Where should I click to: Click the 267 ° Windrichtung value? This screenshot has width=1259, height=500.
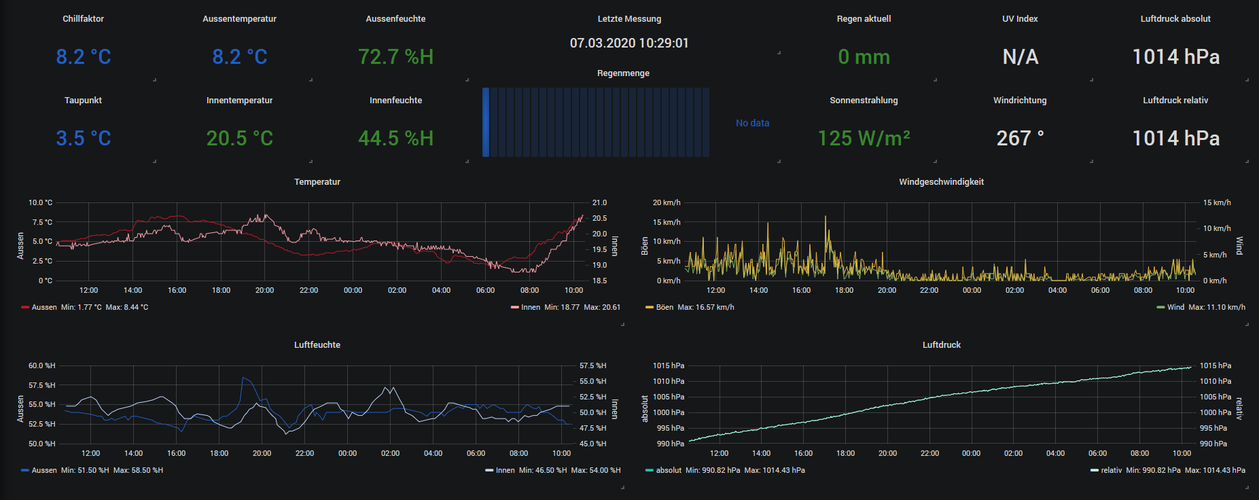[1021, 138]
